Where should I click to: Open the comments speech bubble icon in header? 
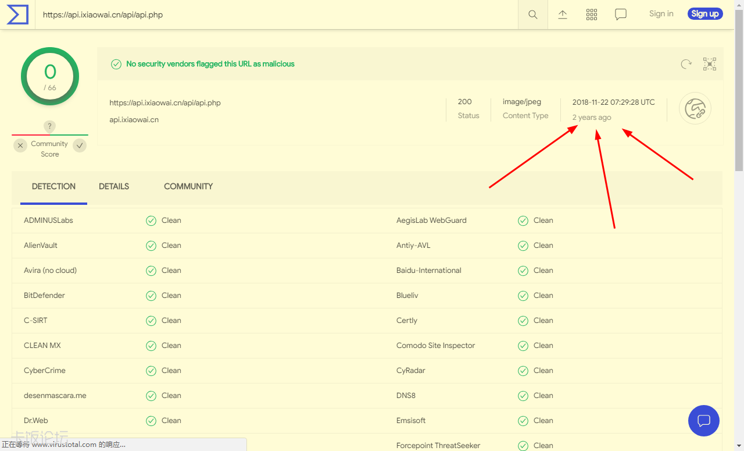click(x=621, y=15)
